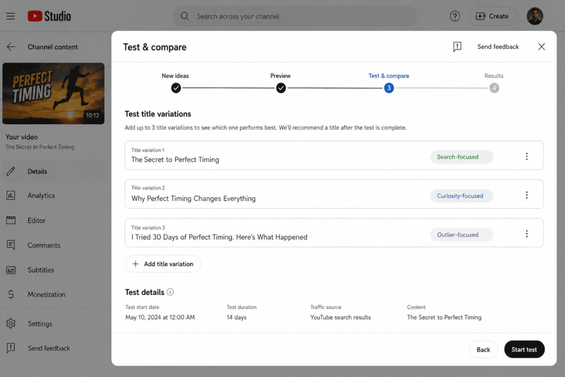Open options menu for Title variation 2
This screenshot has width=565, height=377.
pyautogui.click(x=527, y=195)
